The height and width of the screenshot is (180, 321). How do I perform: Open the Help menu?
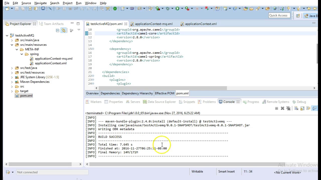(103, 3)
